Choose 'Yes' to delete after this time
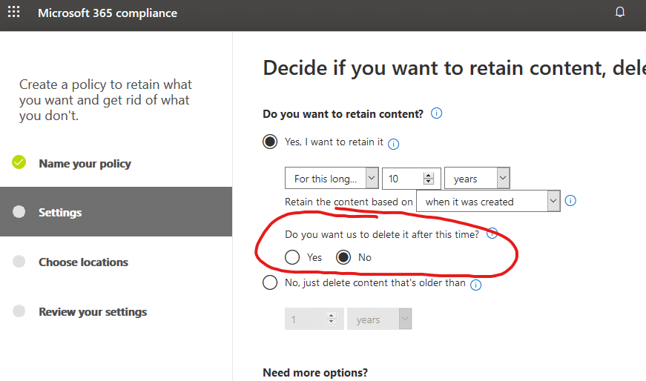646x381 pixels. [292, 257]
